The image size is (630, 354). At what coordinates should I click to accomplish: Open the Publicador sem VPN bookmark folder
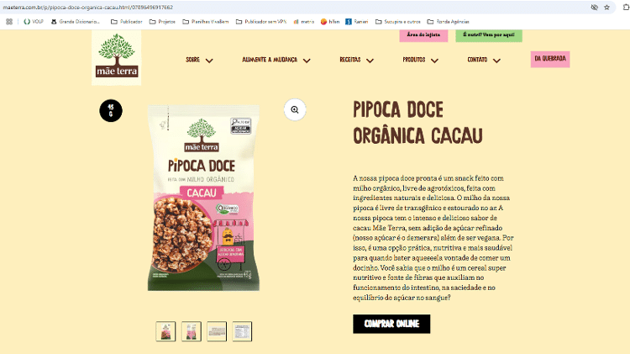pos(261,22)
